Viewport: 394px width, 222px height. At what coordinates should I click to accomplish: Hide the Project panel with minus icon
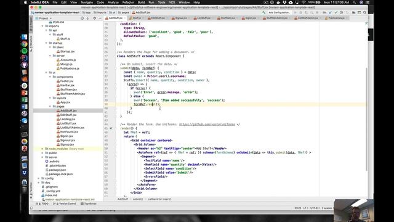click(x=100, y=18)
